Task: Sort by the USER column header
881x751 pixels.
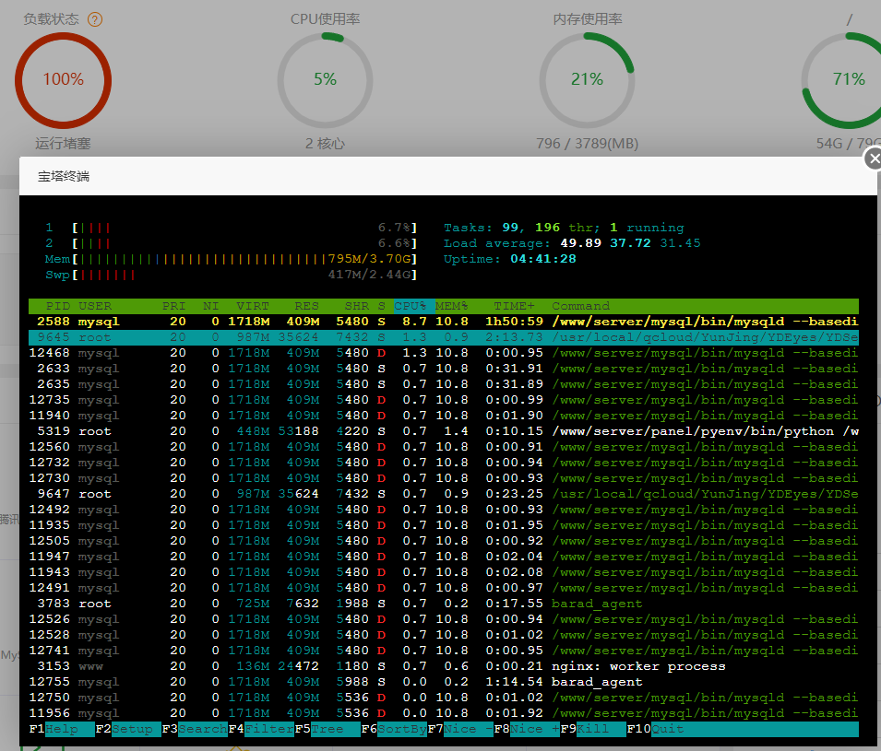Action: 95,306
